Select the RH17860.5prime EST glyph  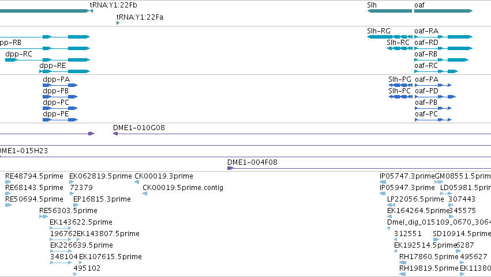click(403, 263)
